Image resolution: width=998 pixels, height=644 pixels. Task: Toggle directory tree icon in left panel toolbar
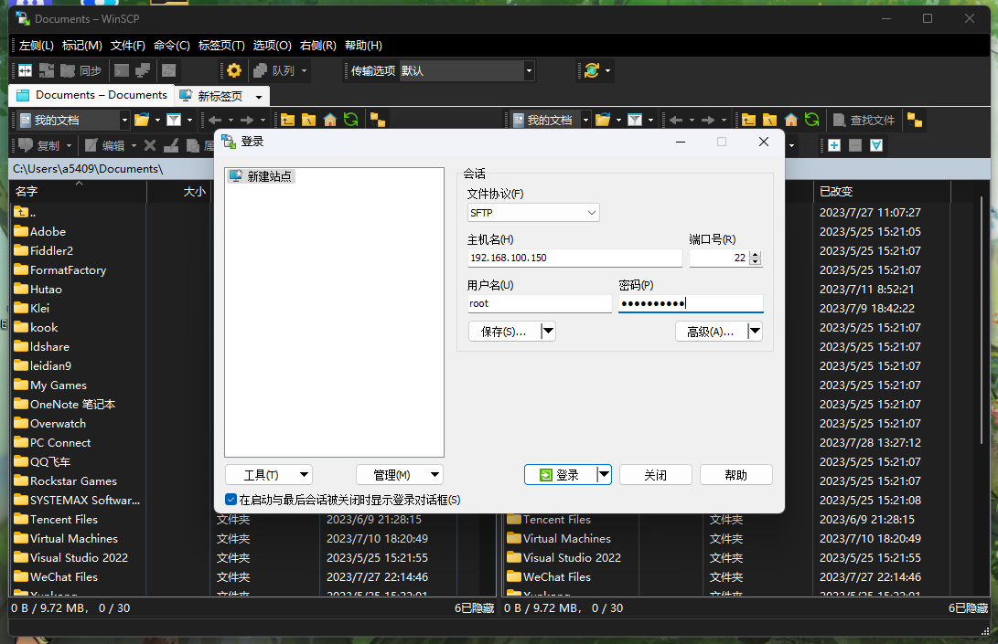click(378, 120)
